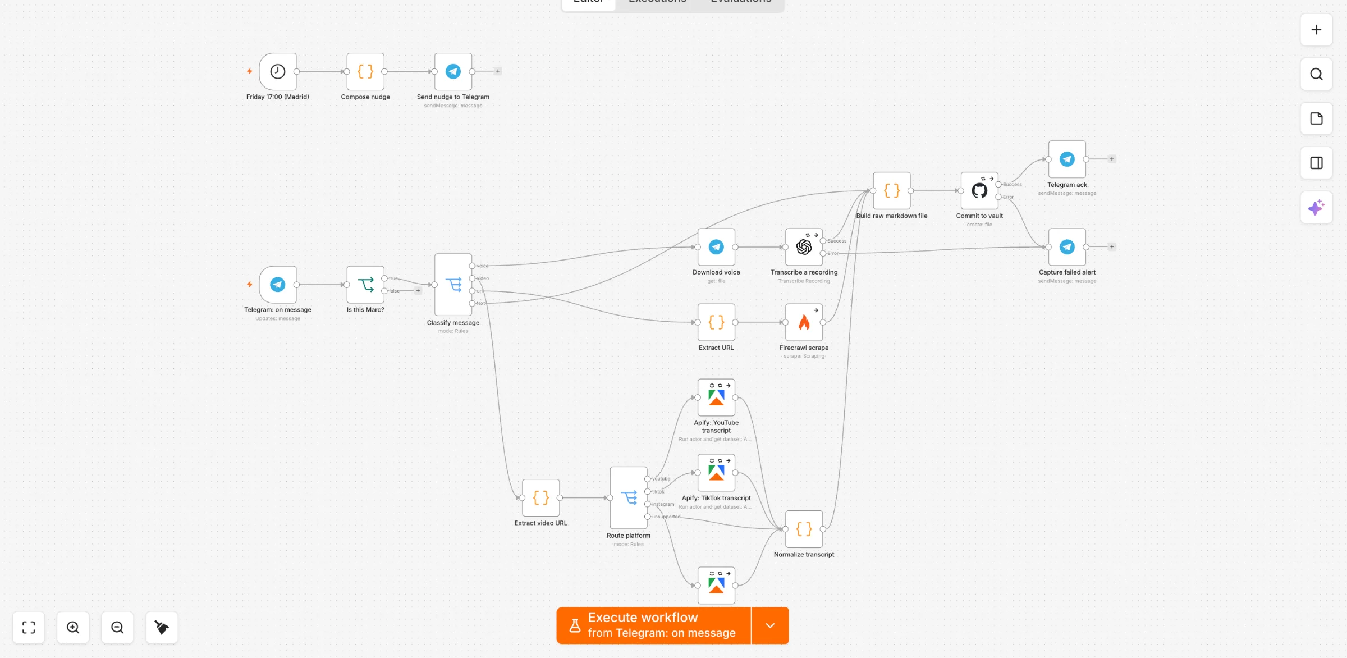Select the Classify message switch node
1347x658 pixels.
coord(453,285)
